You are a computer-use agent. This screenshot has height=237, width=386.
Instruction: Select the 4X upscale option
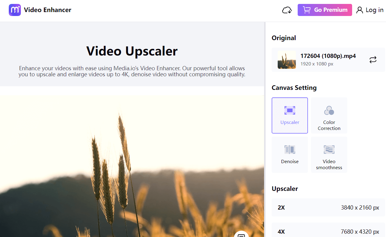[x=328, y=230]
